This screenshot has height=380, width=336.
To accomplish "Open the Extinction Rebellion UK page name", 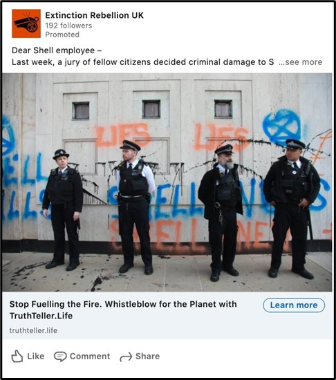I will [94, 15].
